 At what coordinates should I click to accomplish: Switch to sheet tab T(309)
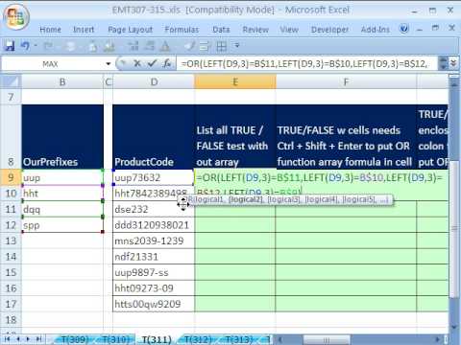pos(74,339)
